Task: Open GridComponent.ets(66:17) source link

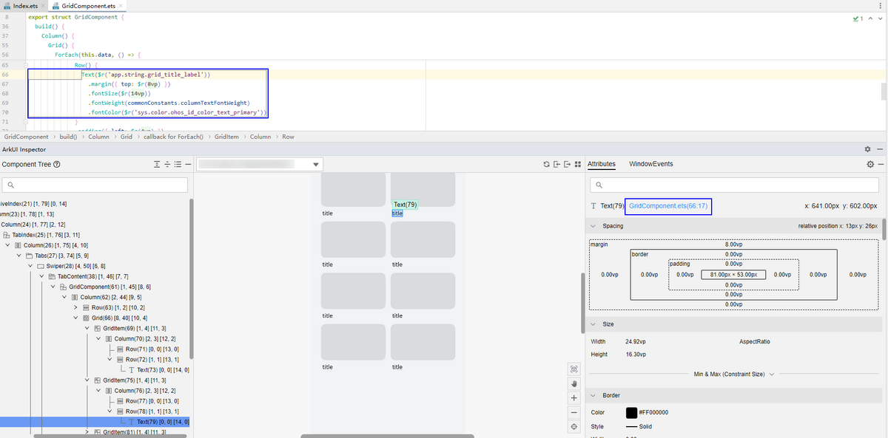Action: [x=669, y=206]
